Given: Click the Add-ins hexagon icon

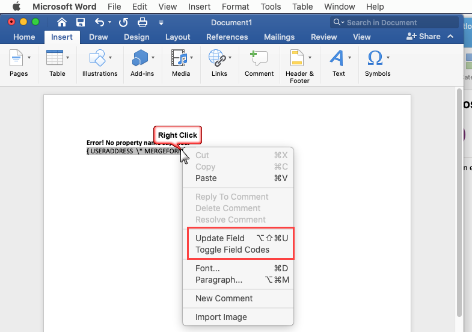Looking at the screenshot, I should (x=140, y=58).
